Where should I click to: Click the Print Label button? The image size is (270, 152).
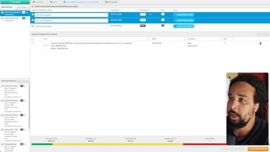click(x=263, y=34)
